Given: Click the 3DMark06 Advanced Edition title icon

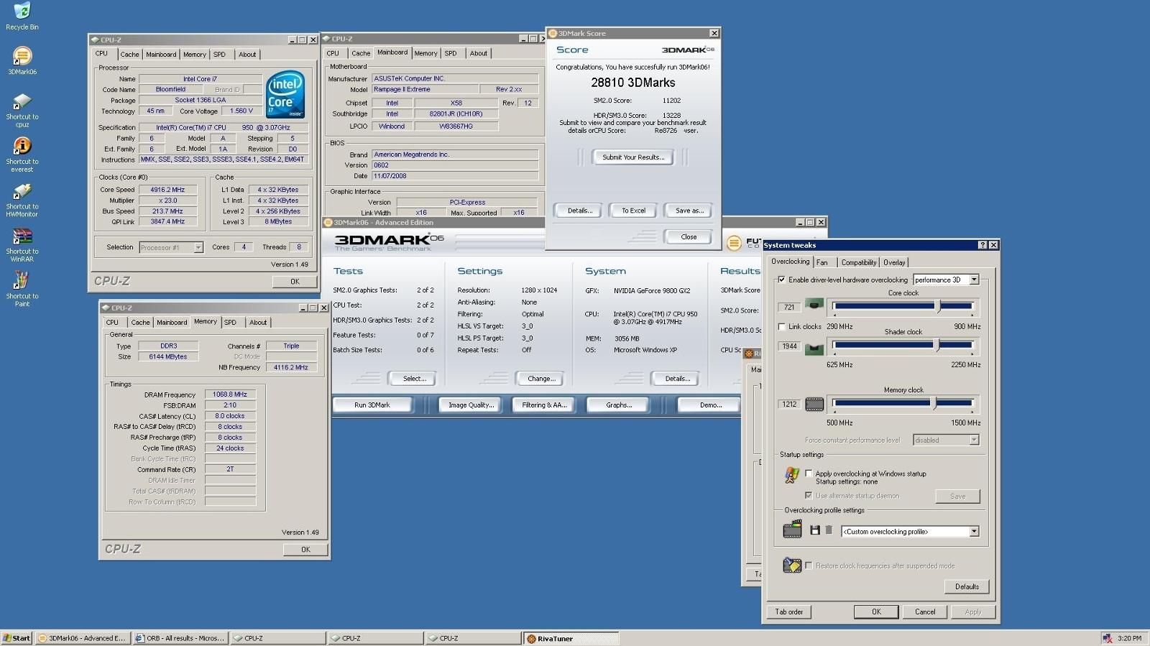Looking at the screenshot, I should (328, 223).
